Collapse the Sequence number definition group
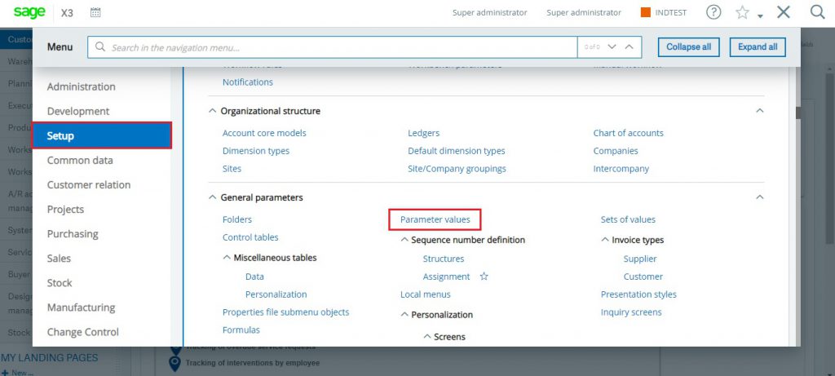The width and height of the screenshot is (835, 376). point(404,240)
